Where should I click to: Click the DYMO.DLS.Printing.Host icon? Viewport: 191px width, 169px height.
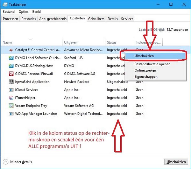tap(11, 66)
